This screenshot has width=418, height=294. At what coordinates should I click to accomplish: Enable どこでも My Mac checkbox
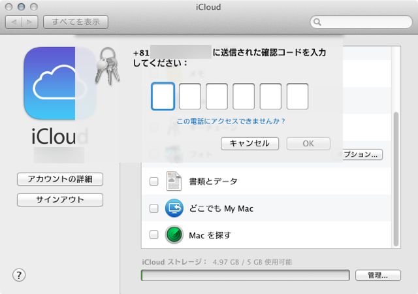[154, 208]
